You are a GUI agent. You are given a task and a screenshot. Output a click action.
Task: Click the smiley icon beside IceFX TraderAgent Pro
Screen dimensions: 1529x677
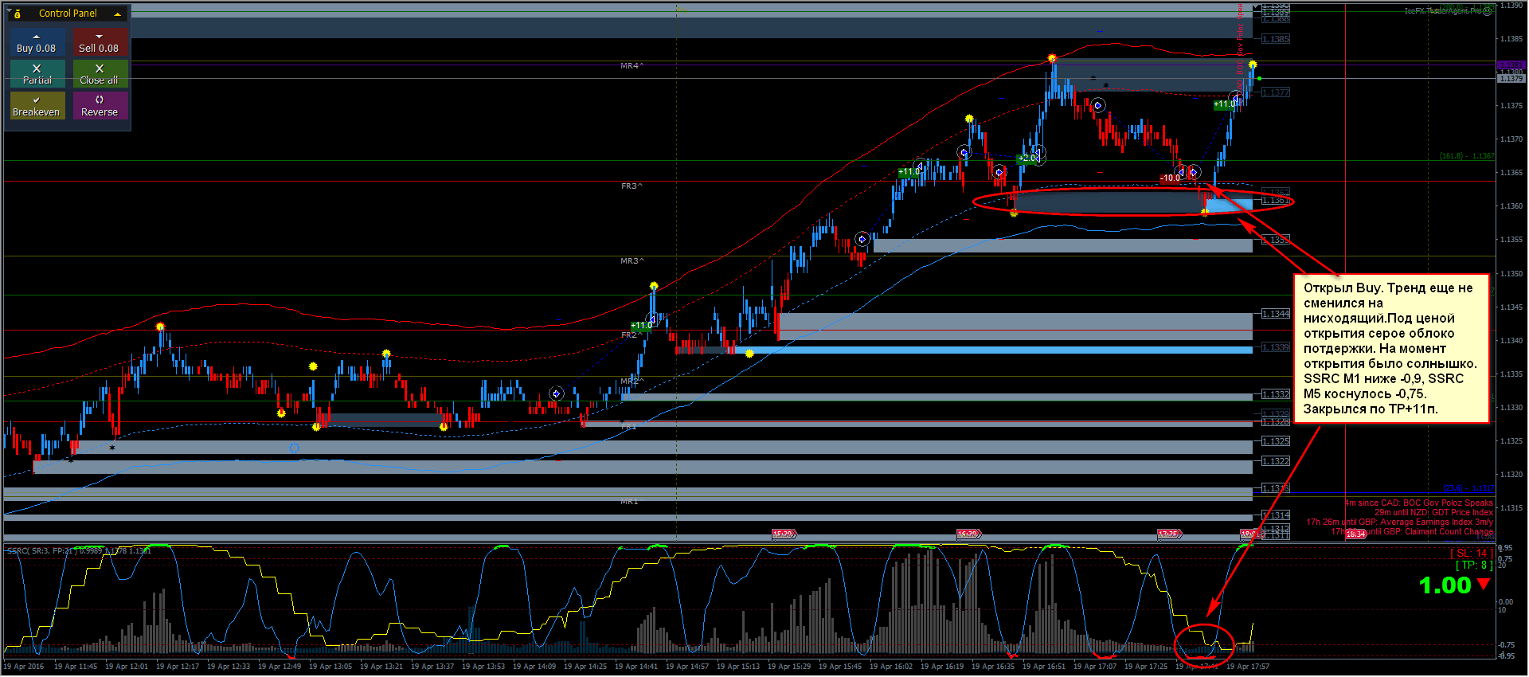[x=1488, y=10]
